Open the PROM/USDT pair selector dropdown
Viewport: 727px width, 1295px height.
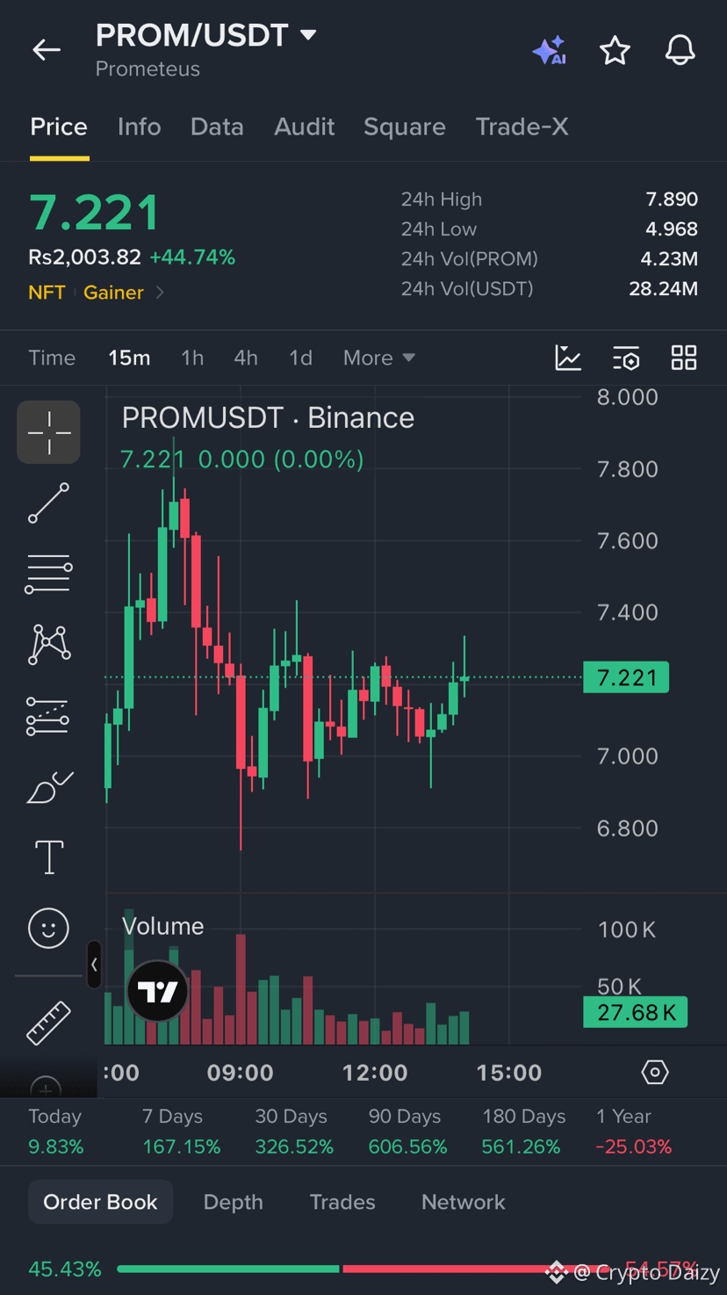point(206,35)
